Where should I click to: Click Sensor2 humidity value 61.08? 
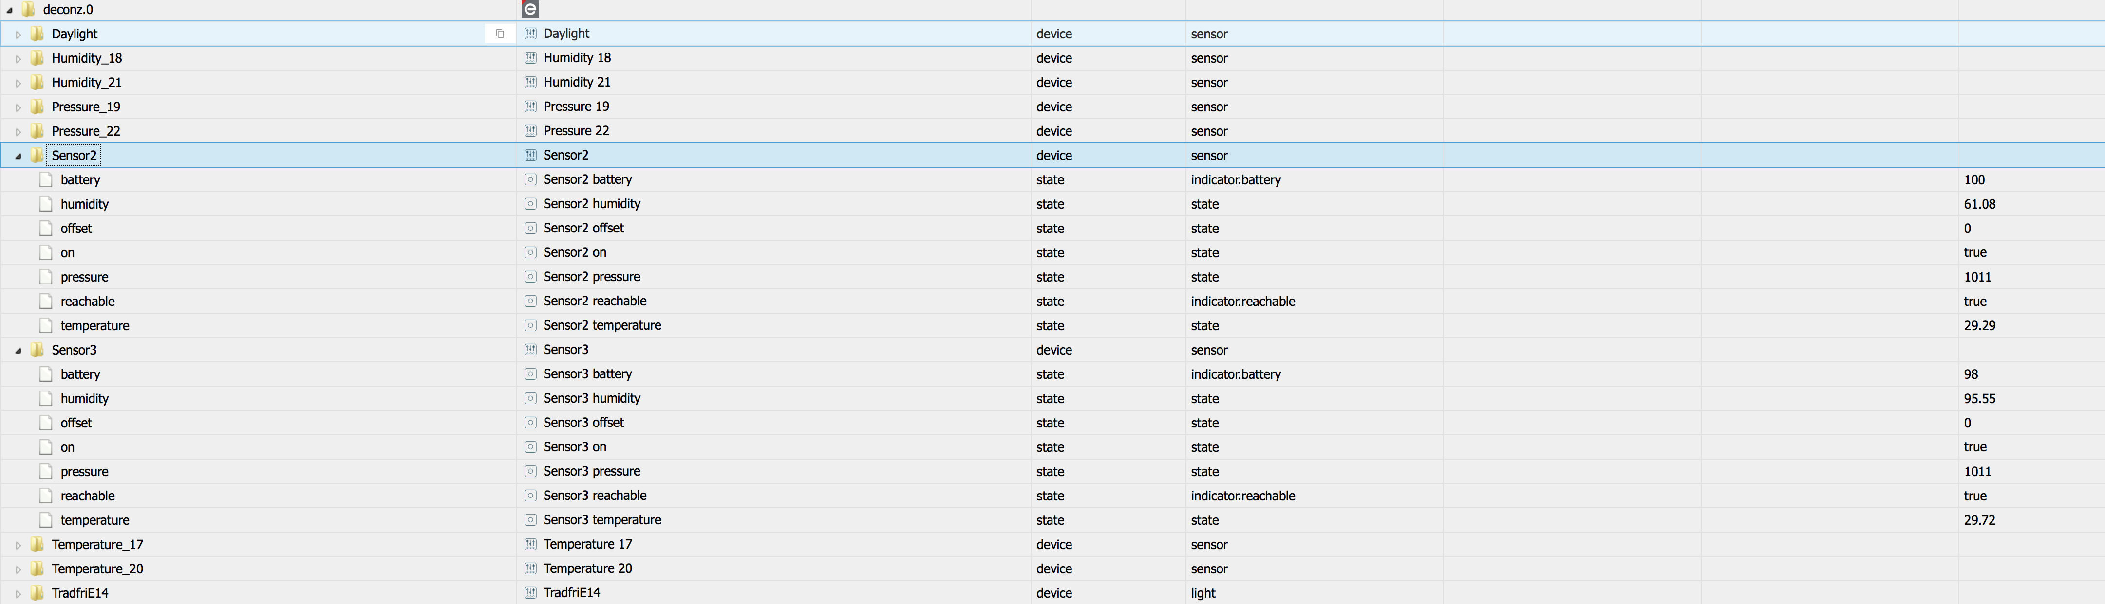point(1980,204)
